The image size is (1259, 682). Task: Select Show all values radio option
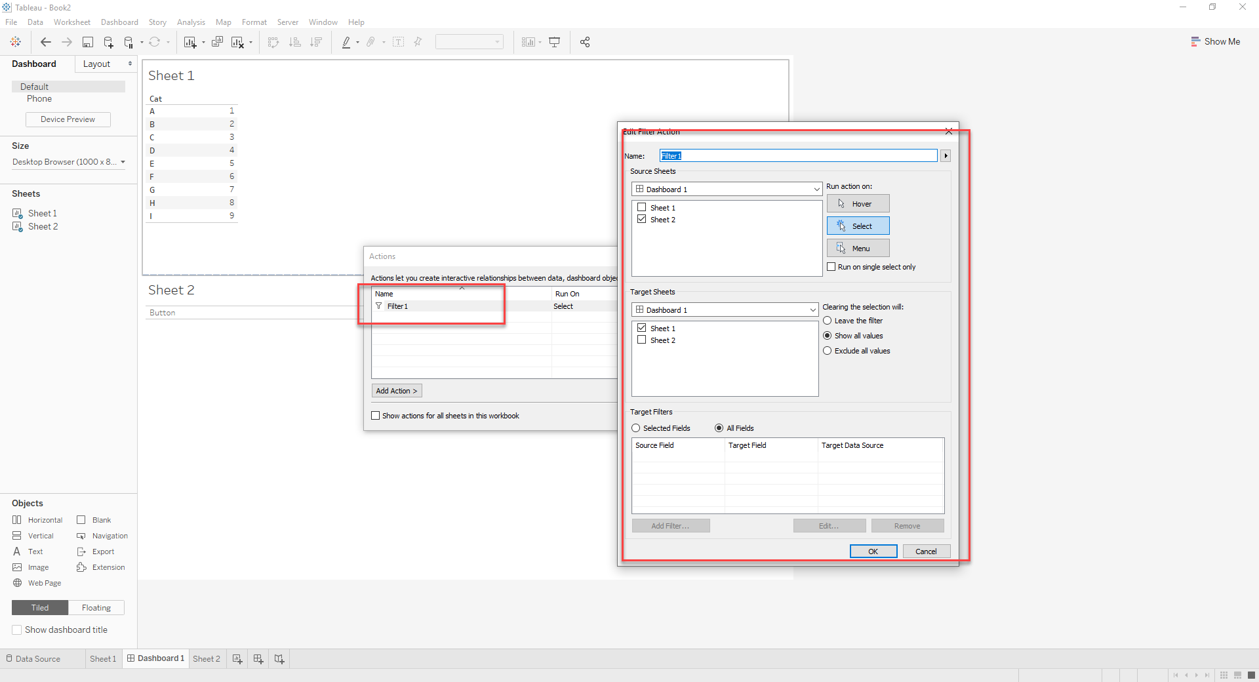tap(828, 336)
